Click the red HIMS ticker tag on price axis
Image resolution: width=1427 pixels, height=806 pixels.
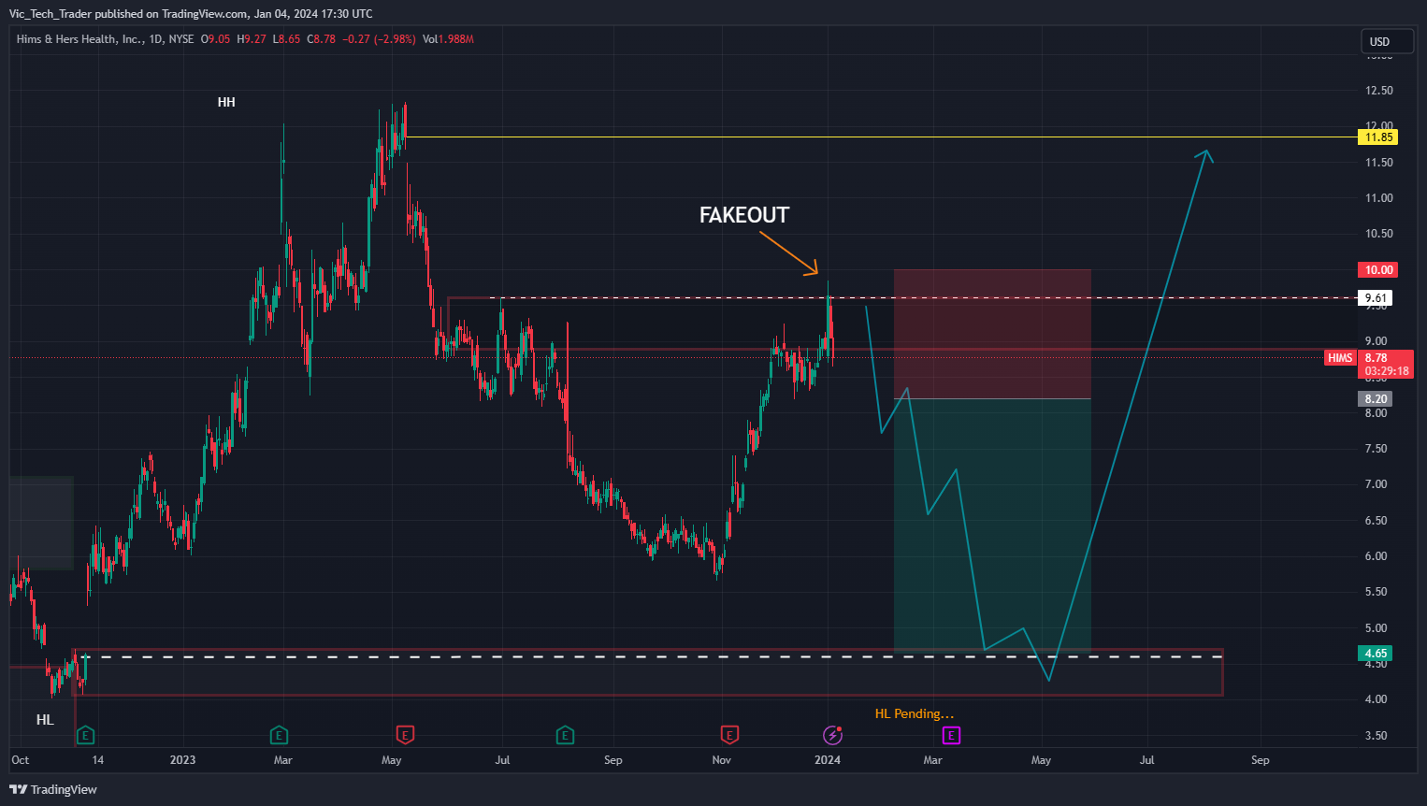[1340, 358]
